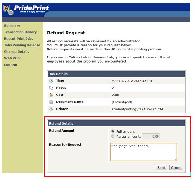Click the document icon beside Document Name
This screenshot has height=182, width=195.
click(x=51, y=102)
